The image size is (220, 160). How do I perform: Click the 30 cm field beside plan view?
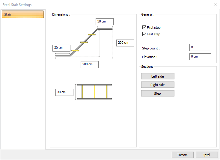click(x=64, y=92)
